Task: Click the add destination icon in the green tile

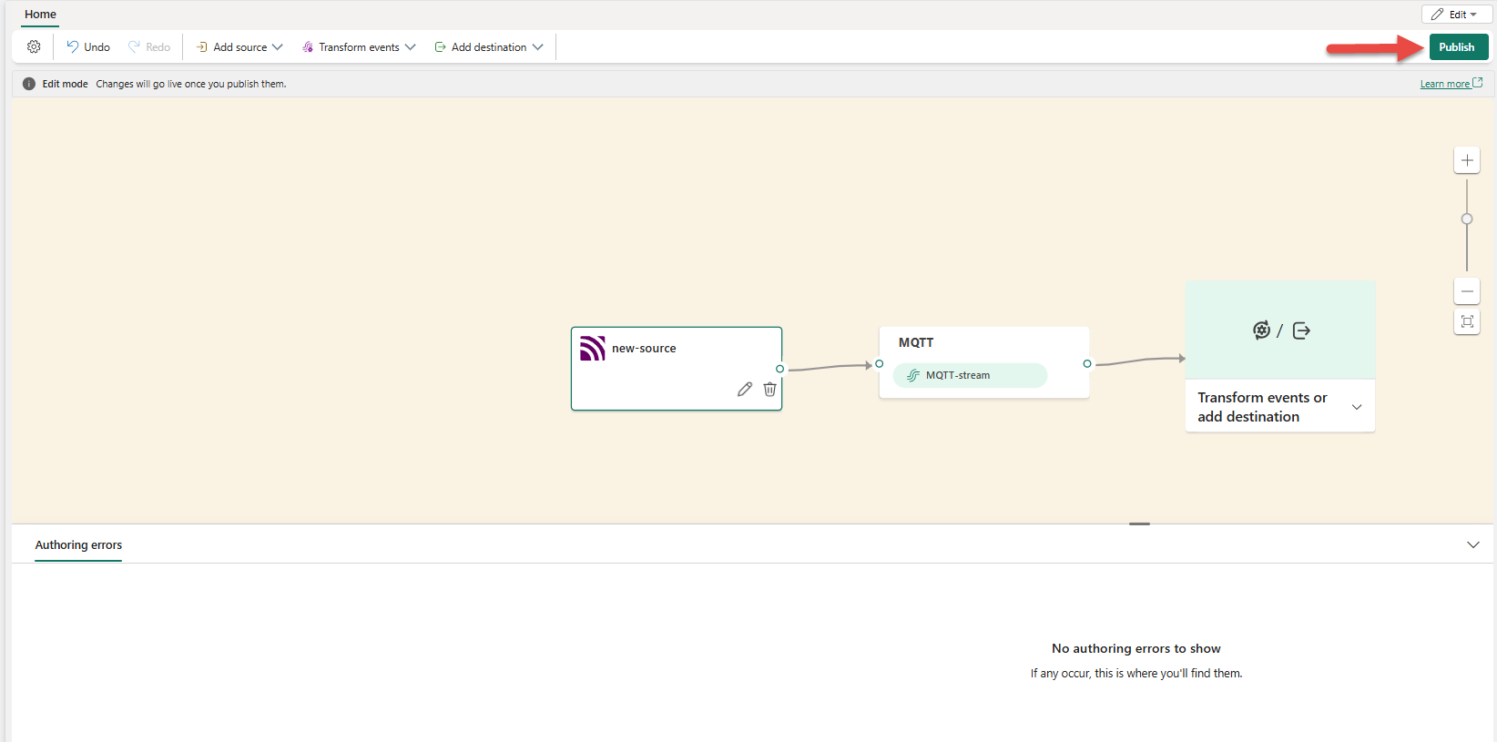Action: [1301, 330]
